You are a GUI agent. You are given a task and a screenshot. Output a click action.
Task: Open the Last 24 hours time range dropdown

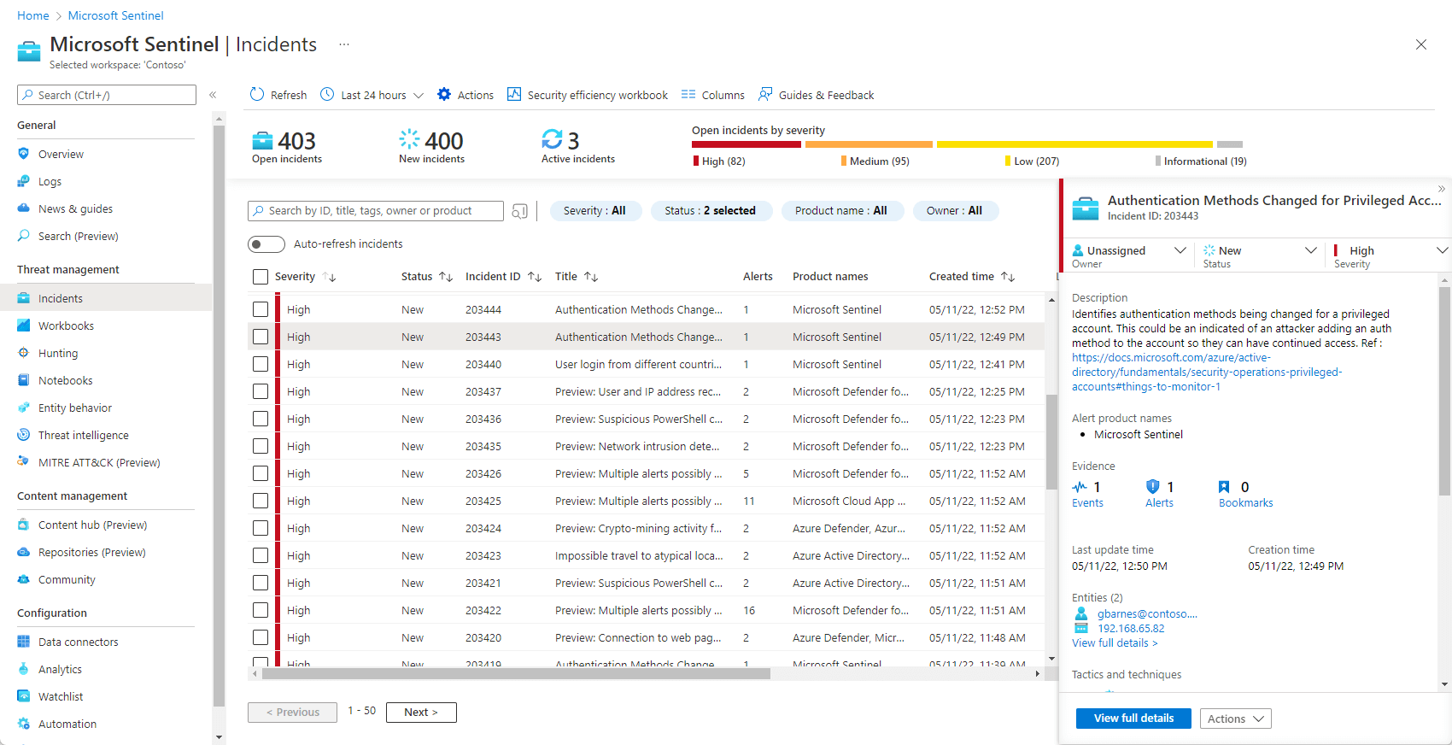tap(372, 95)
